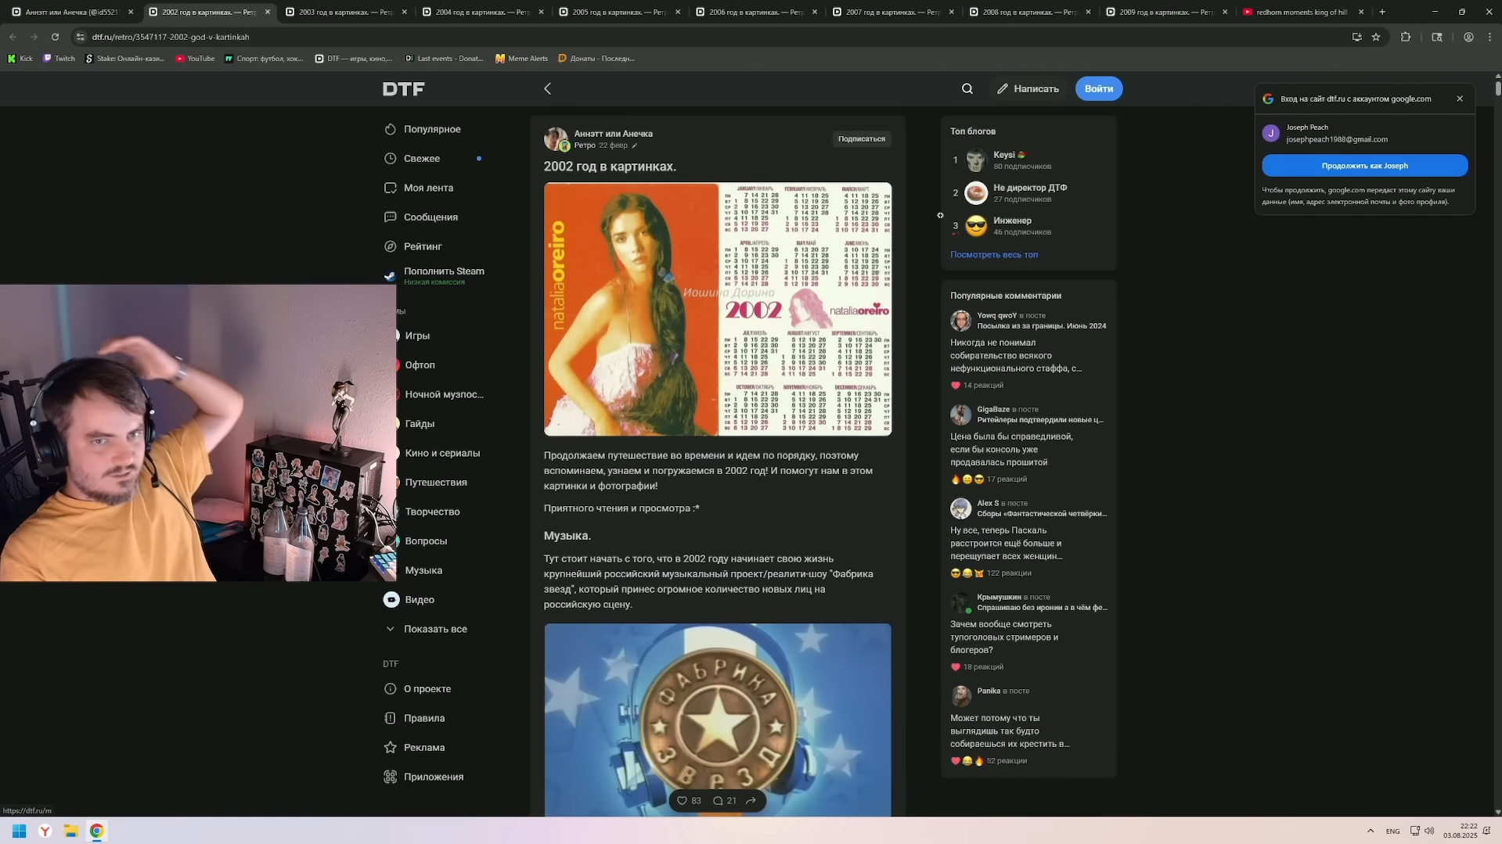Open the Фабрика звезд image
Screen dimensions: 1502x844
click(x=718, y=720)
